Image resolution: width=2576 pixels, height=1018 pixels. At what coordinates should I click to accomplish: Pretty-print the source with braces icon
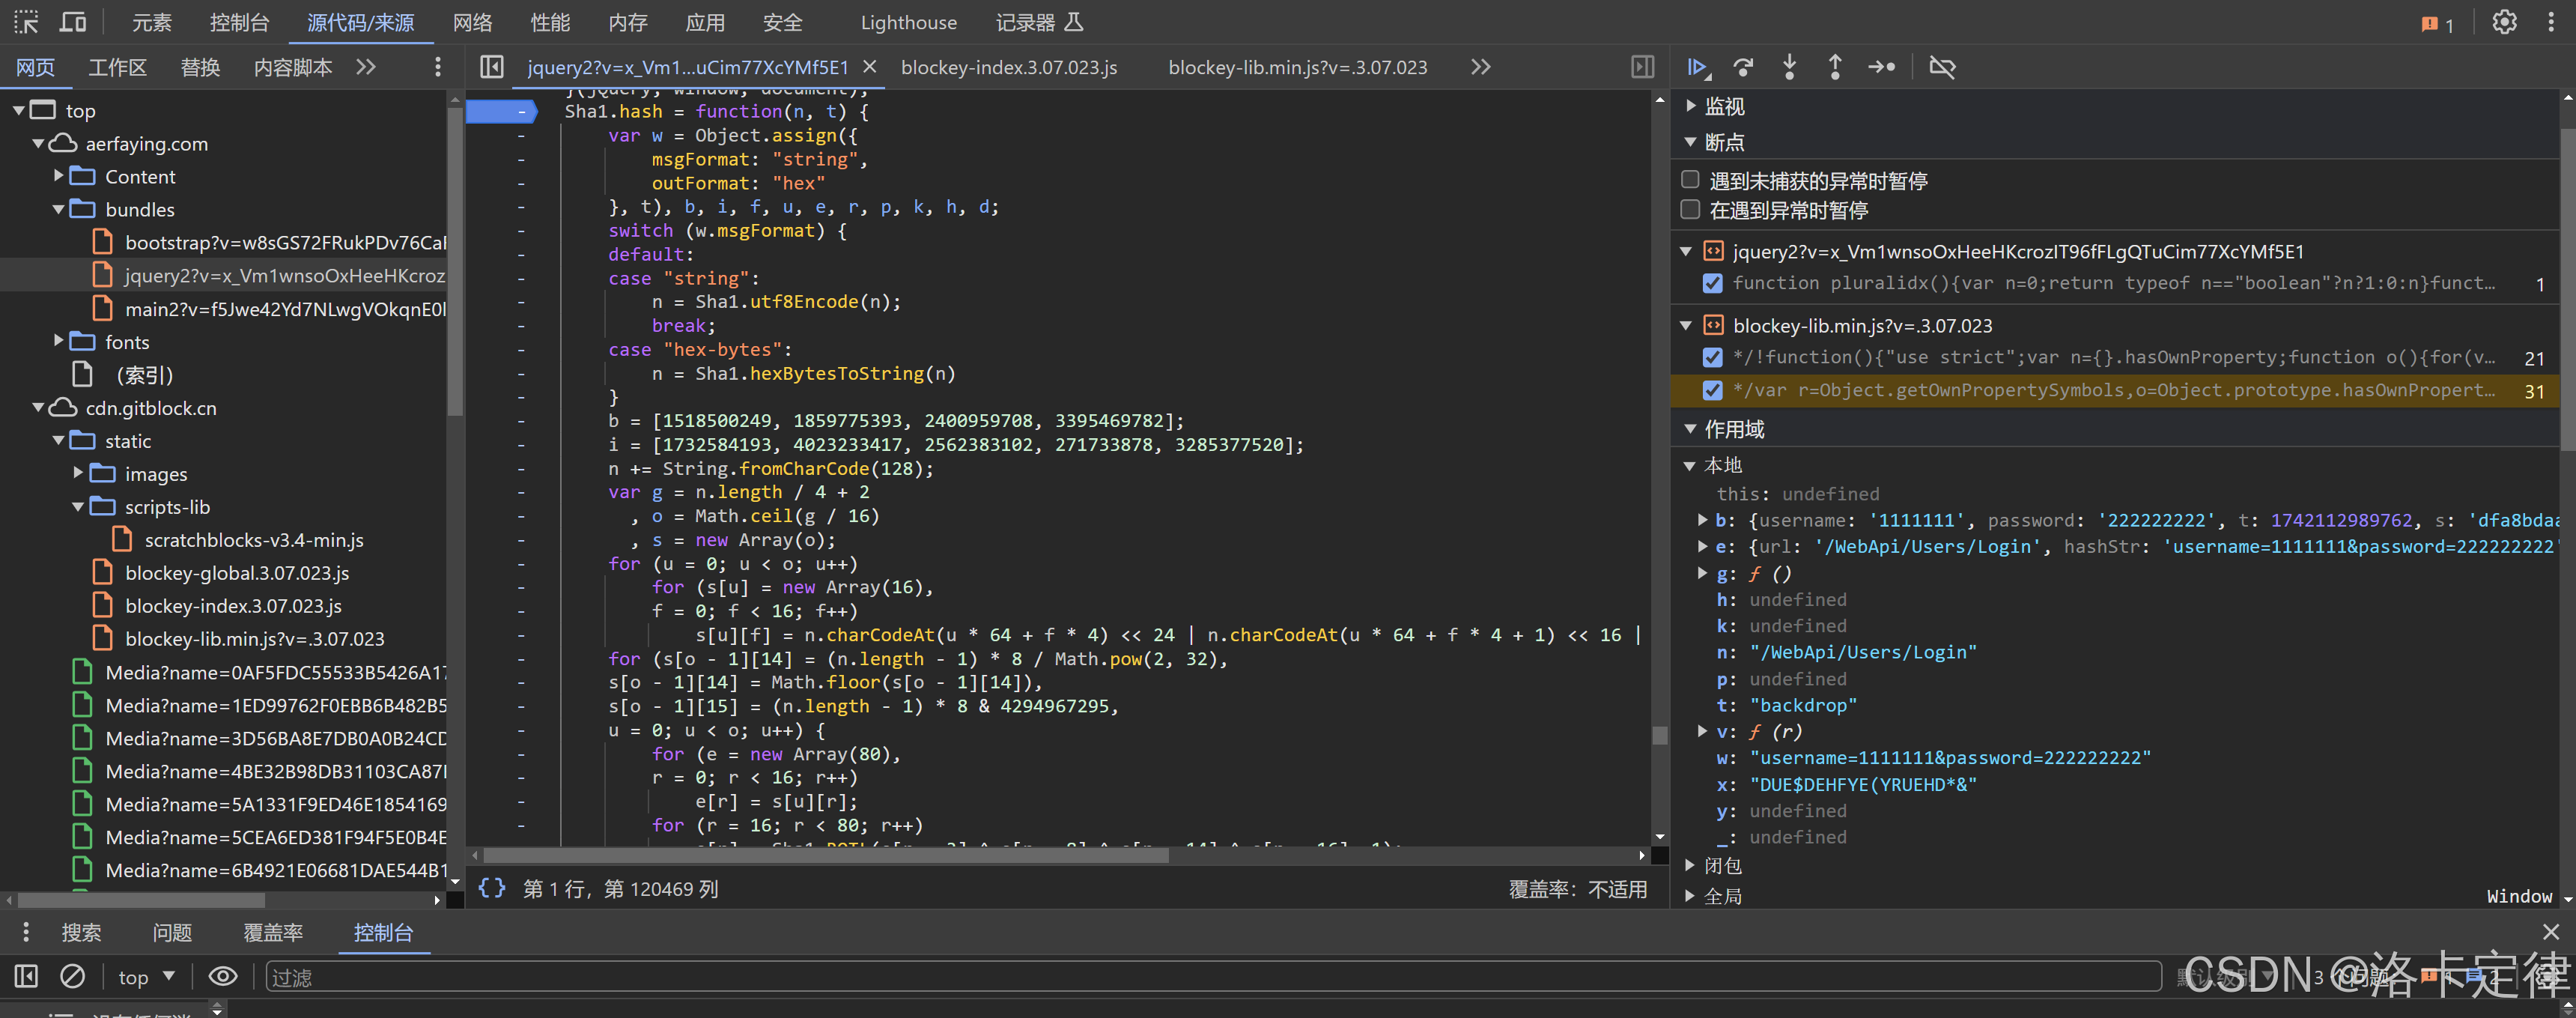[x=491, y=888]
